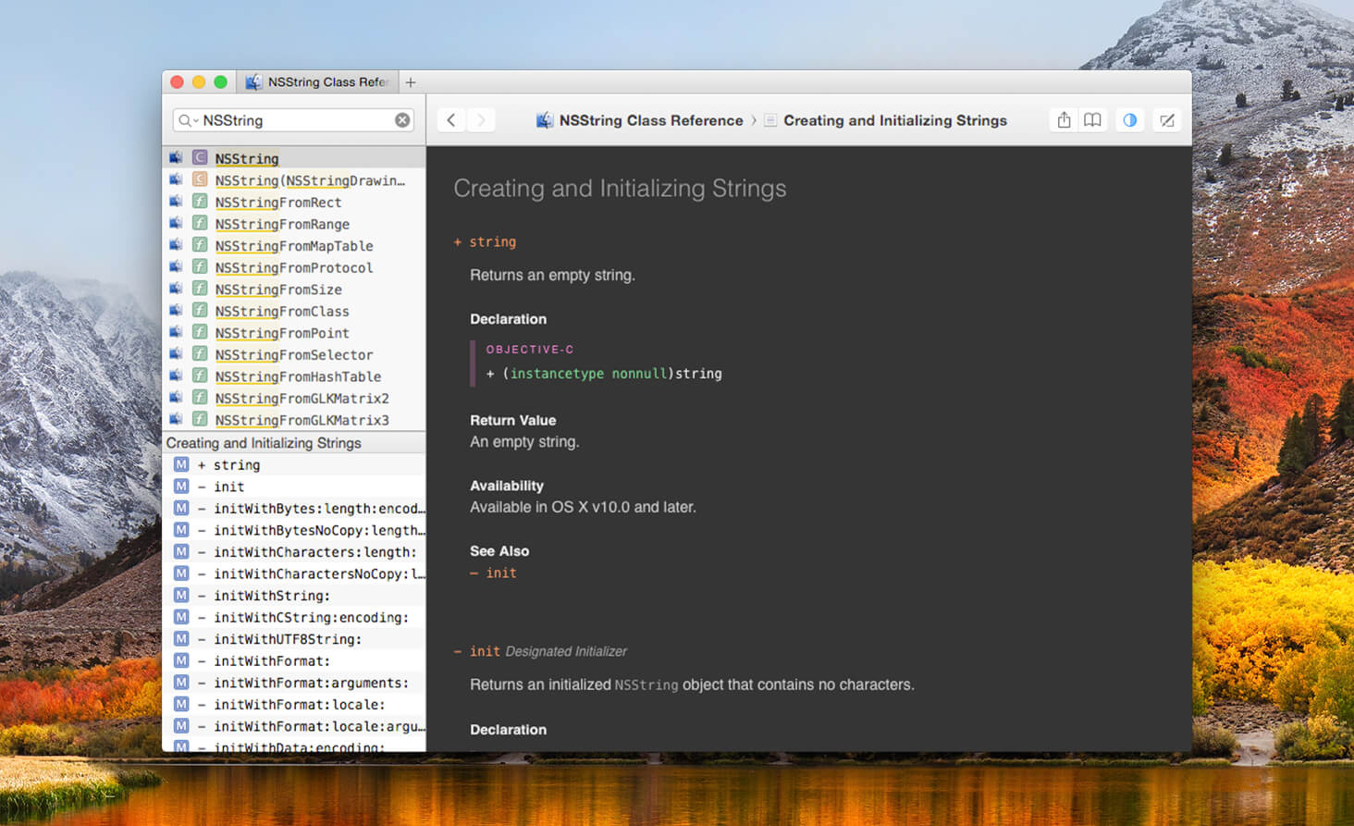The width and height of the screenshot is (1354, 826).
Task: Select NSStringFromClass result
Action: [x=294, y=311]
